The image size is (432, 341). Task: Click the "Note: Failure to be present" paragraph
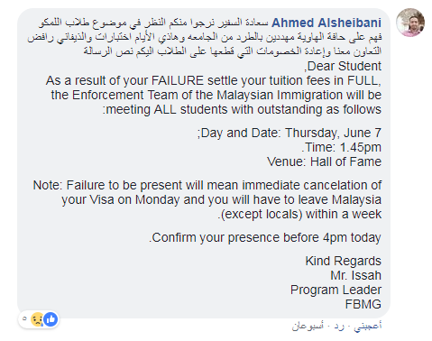tap(207, 199)
